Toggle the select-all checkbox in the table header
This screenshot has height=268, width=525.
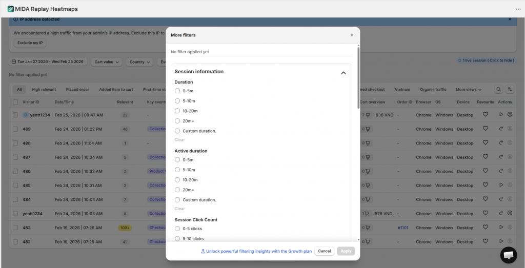point(15,102)
